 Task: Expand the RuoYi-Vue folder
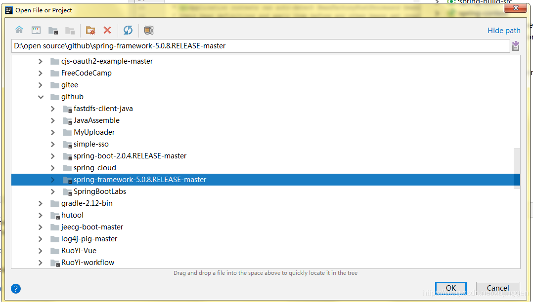tap(41, 251)
